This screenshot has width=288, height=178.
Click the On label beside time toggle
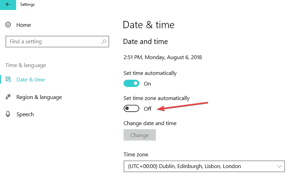tap(147, 84)
